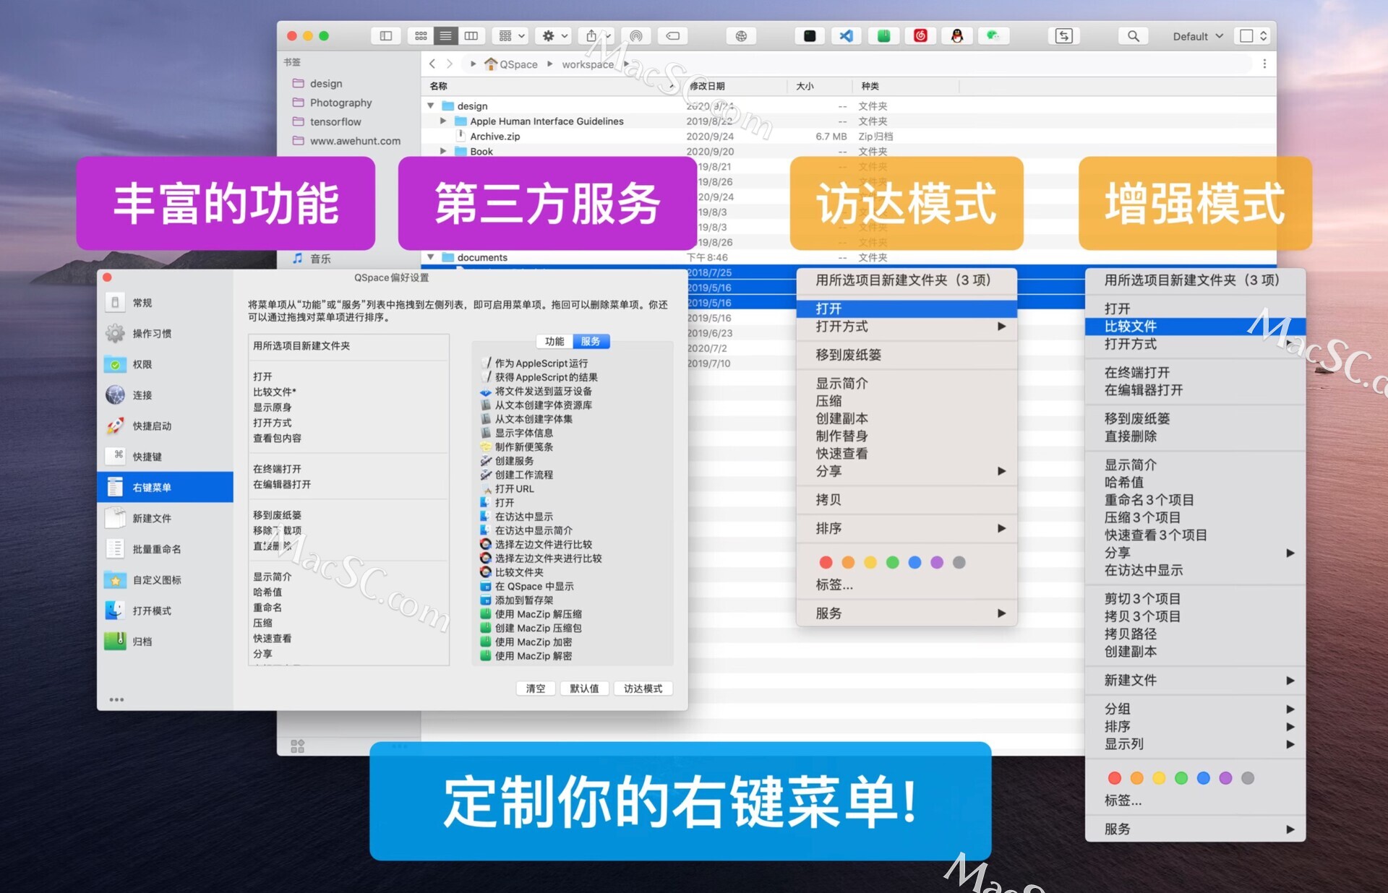This screenshot has height=893, width=1388.
Task: Go forward with the right chevron
Action: [450, 64]
